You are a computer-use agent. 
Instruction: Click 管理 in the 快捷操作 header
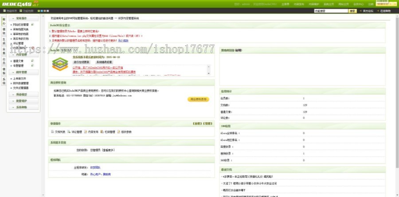(x=207, y=123)
